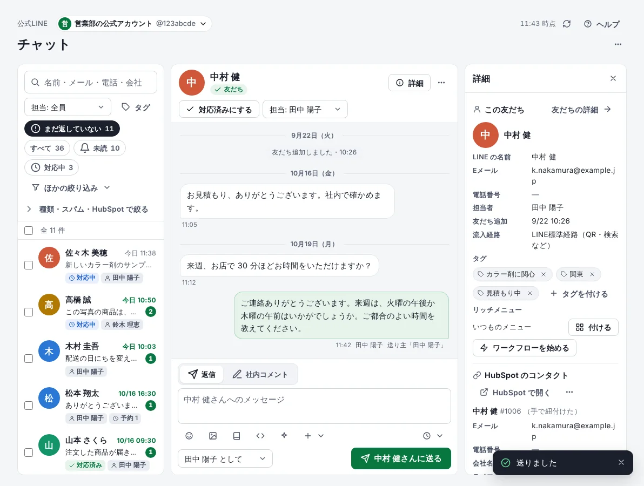The image size is (644, 486).
Task: Open the 松本 翔太 avatar
Action: click(x=49, y=398)
